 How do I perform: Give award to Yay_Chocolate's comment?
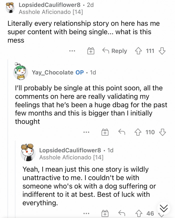click(105, 132)
